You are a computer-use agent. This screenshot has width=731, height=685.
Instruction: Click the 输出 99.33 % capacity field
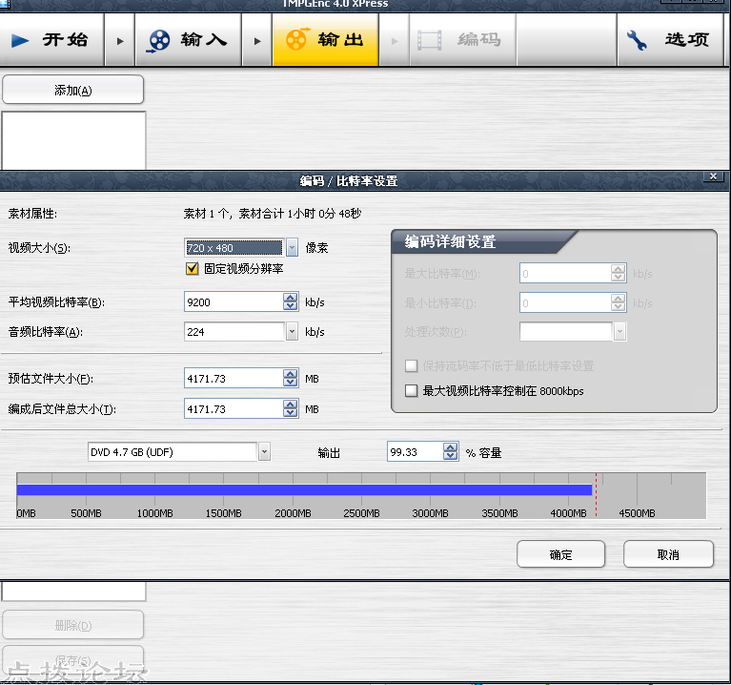tap(415, 451)
